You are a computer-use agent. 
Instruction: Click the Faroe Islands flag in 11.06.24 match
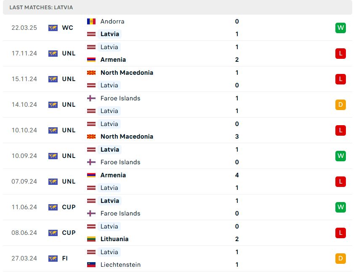click(91, 213)
